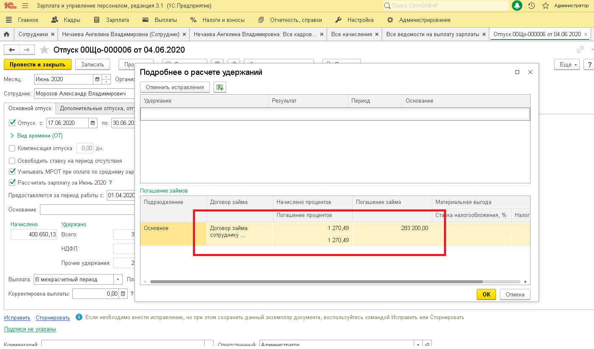Go back with the left arrow button

tap(12, 50)
